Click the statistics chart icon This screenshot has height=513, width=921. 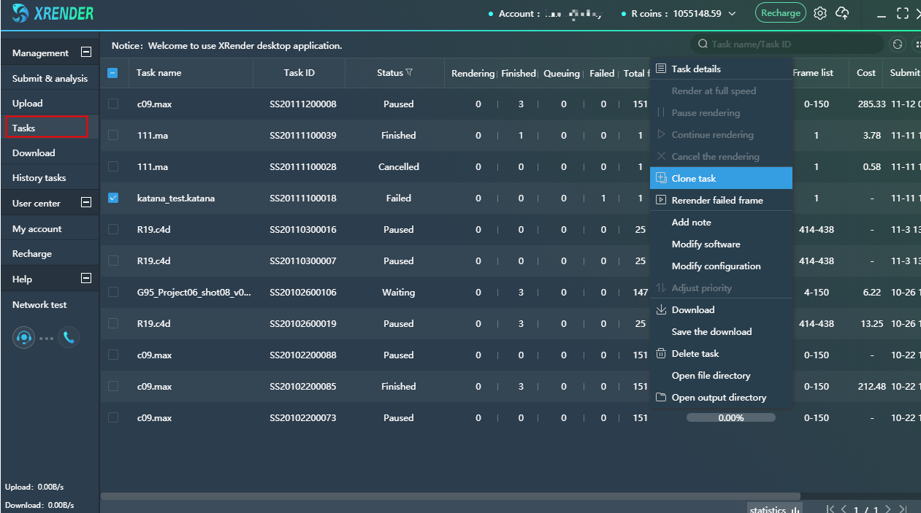tap(795, 509)
